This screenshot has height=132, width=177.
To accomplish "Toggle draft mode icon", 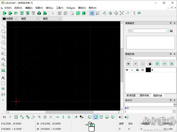I will coord(98,13).
